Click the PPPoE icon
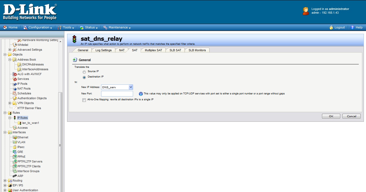 coord(15,157)
